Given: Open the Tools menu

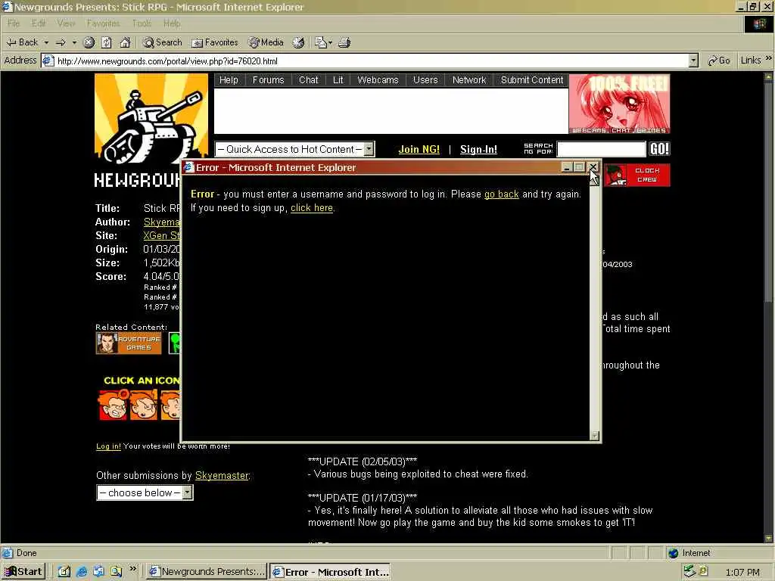Looking at the screenshot, I should 142,23.
